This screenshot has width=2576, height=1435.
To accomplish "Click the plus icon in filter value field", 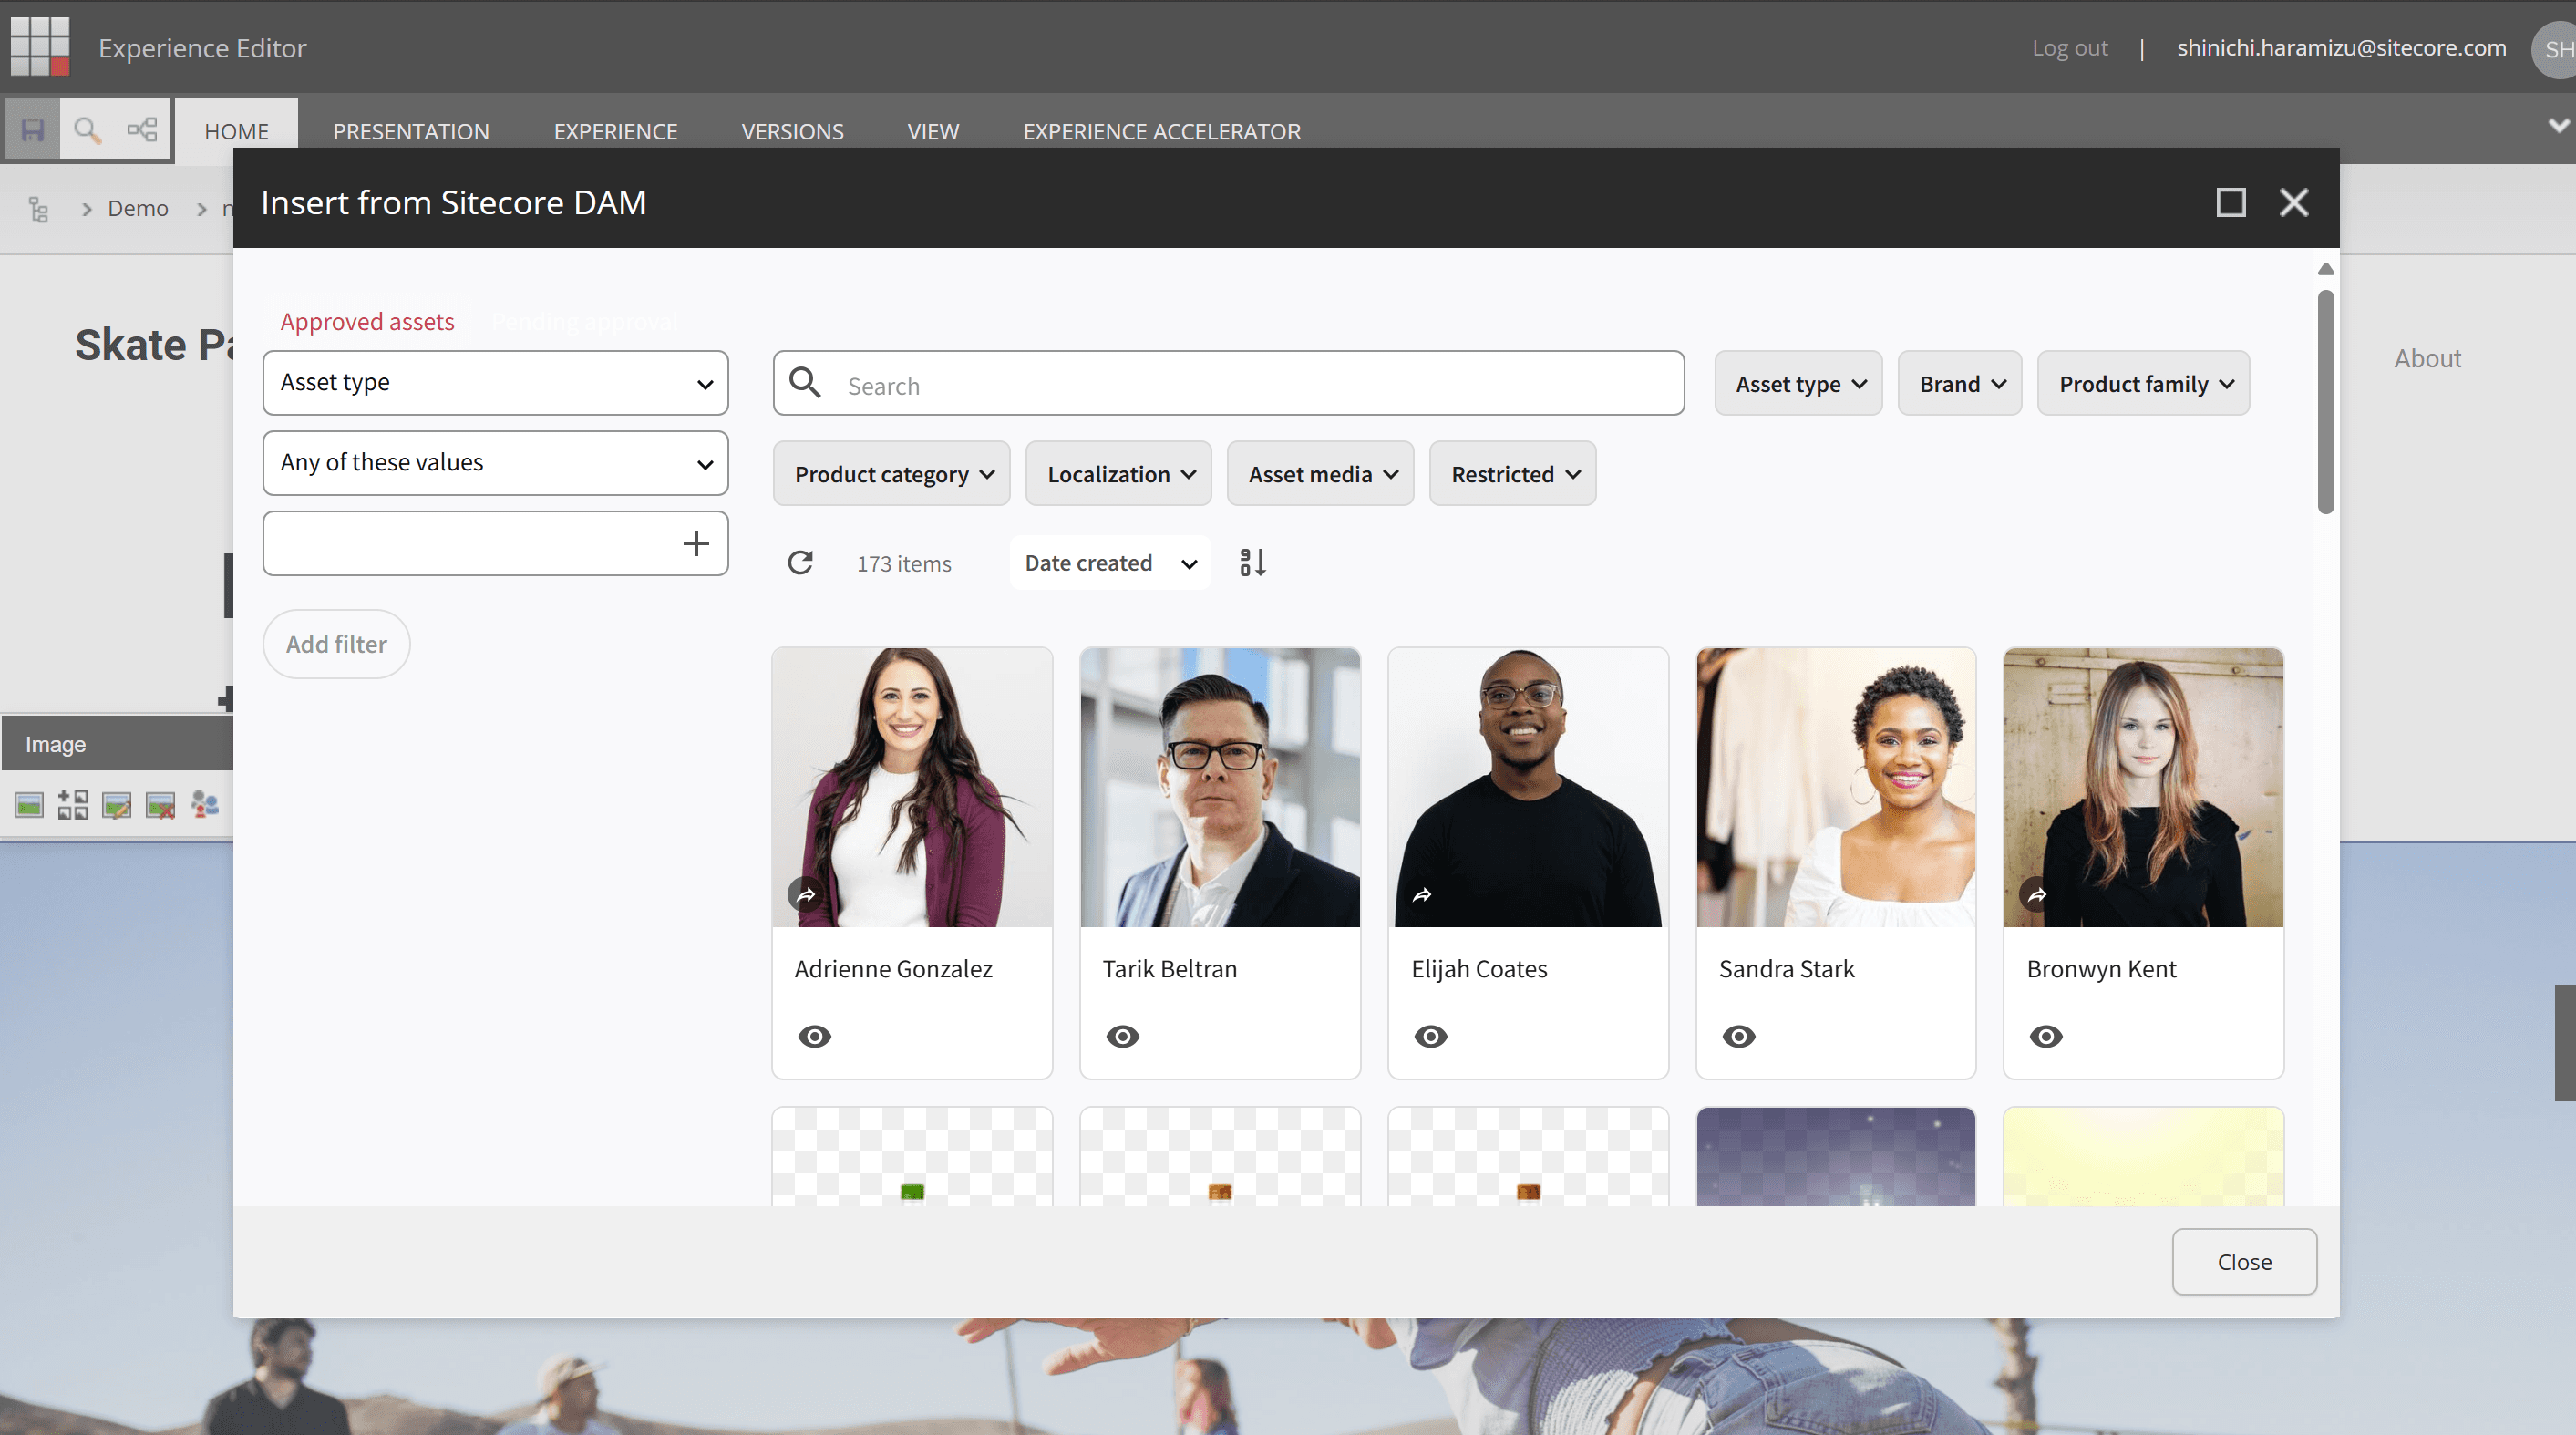I will pos(696,543).
